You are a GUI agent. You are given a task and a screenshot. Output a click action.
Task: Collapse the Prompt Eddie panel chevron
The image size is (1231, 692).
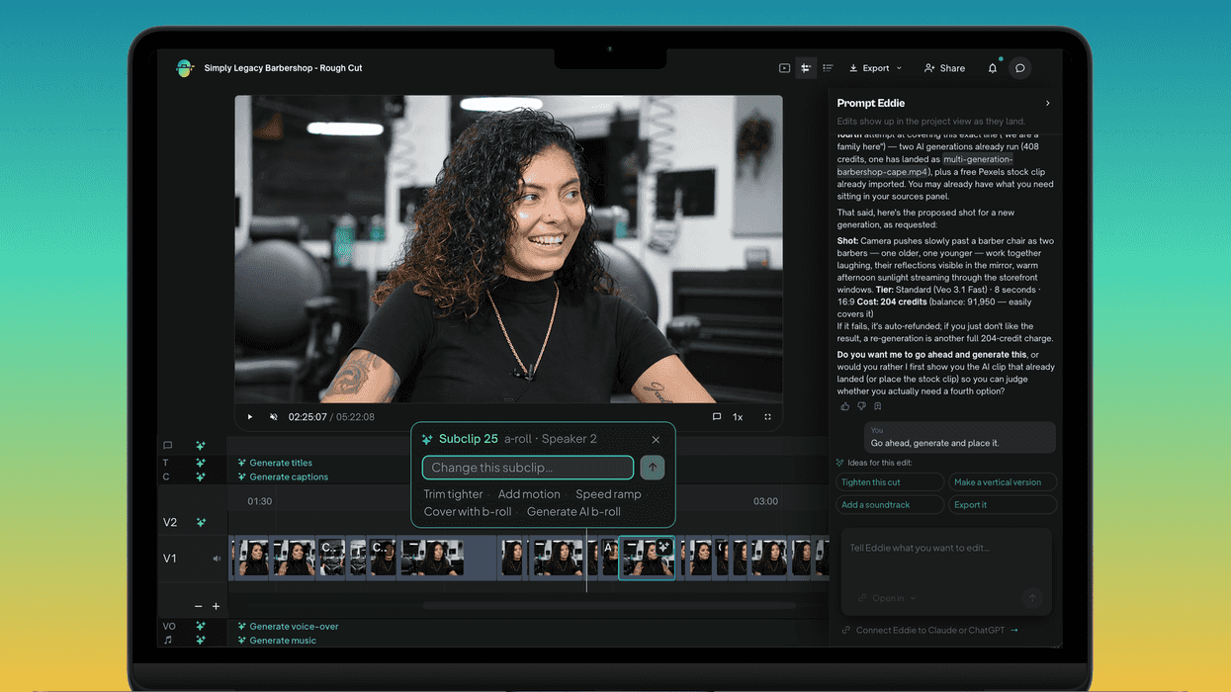click(1048, 103)
